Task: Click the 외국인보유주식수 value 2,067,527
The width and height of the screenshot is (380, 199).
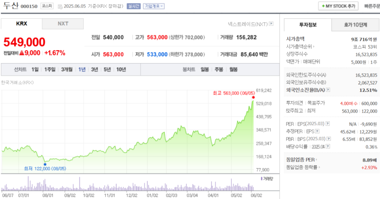Action: pos(367,83)
